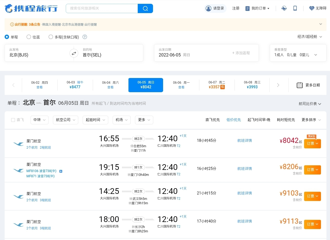The height and width of the screenshot is (240, 330).
Task: Click the MF871 波音738(中) flight link
Action: (x=40, y=176)
